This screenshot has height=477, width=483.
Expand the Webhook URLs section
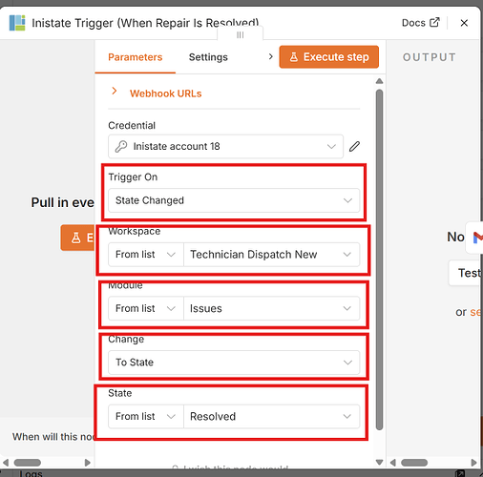pos(165,93)
